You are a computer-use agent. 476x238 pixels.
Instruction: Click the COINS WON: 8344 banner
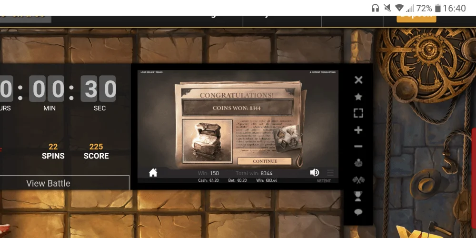click(238, 108)
